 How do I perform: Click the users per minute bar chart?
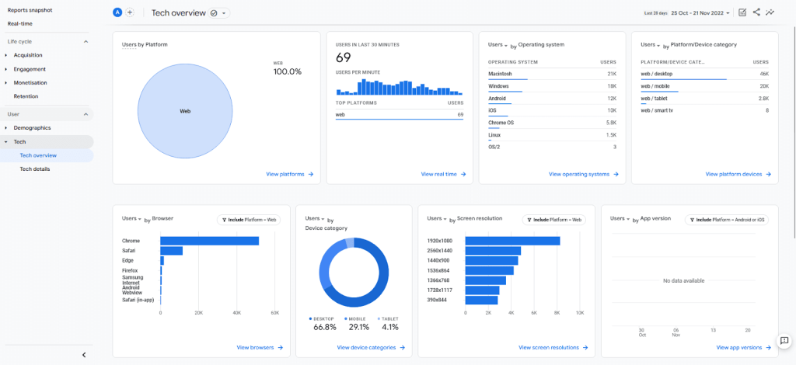pyautogui.click(x=400, y=87)
